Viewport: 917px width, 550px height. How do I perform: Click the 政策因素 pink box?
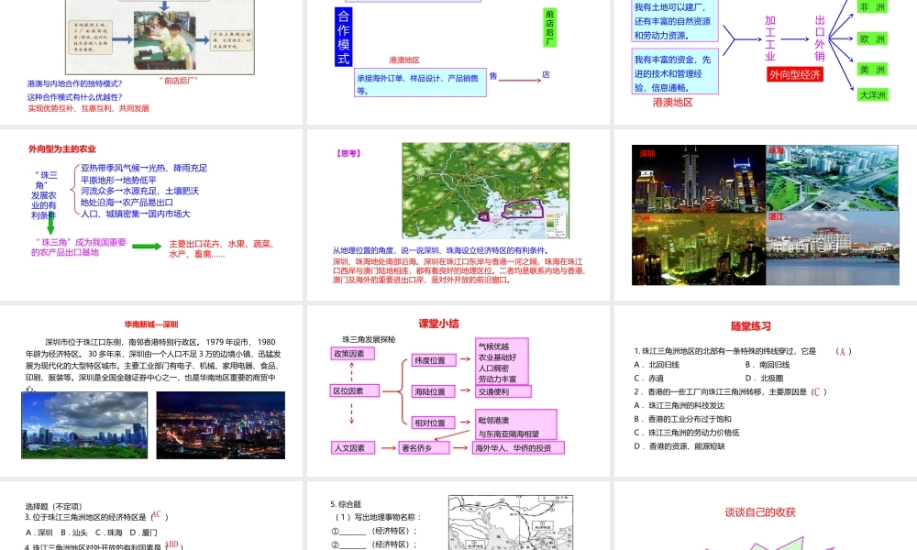click(x=353, y=354)
